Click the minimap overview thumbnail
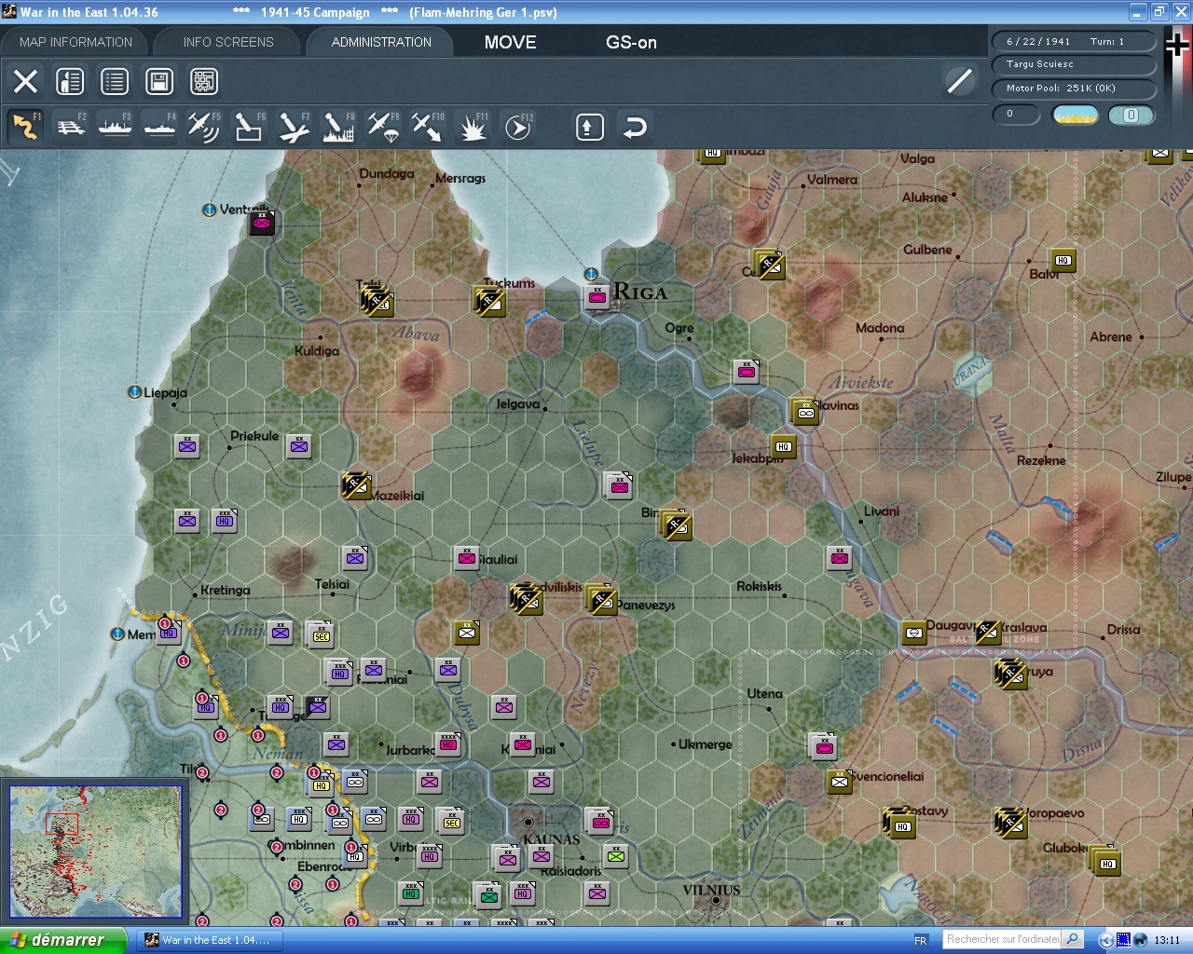Viewport: 1193px width, 954px height. [x=95, y=852]
